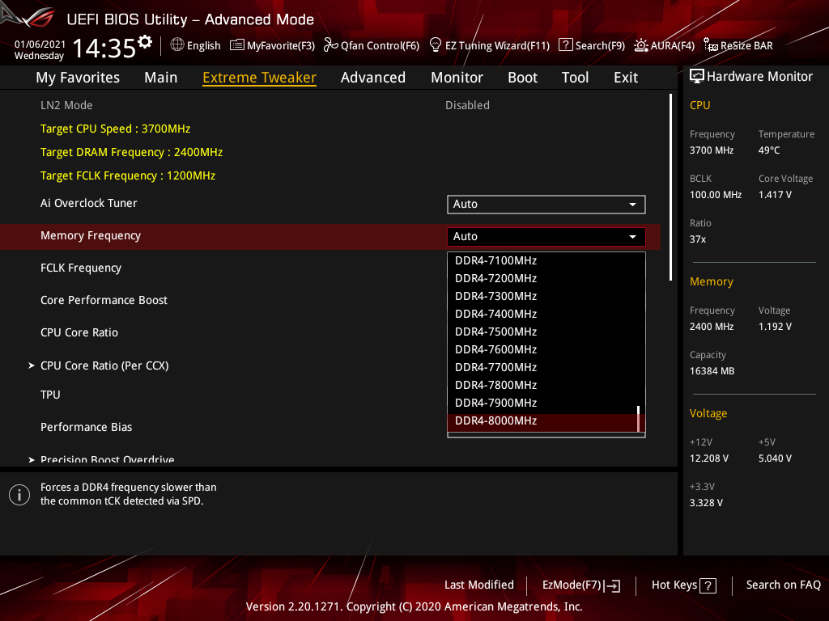The height and width of the screenshot is (621, 829).
Task: Select TPU setting
Action: pyautogui.click(x=50, y=395)
